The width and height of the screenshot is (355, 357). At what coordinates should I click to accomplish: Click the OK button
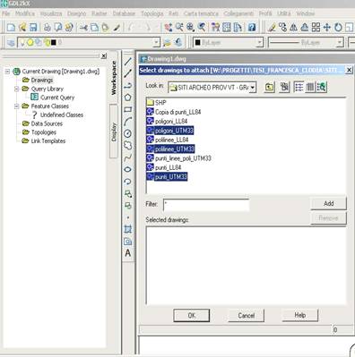[192, 315]
